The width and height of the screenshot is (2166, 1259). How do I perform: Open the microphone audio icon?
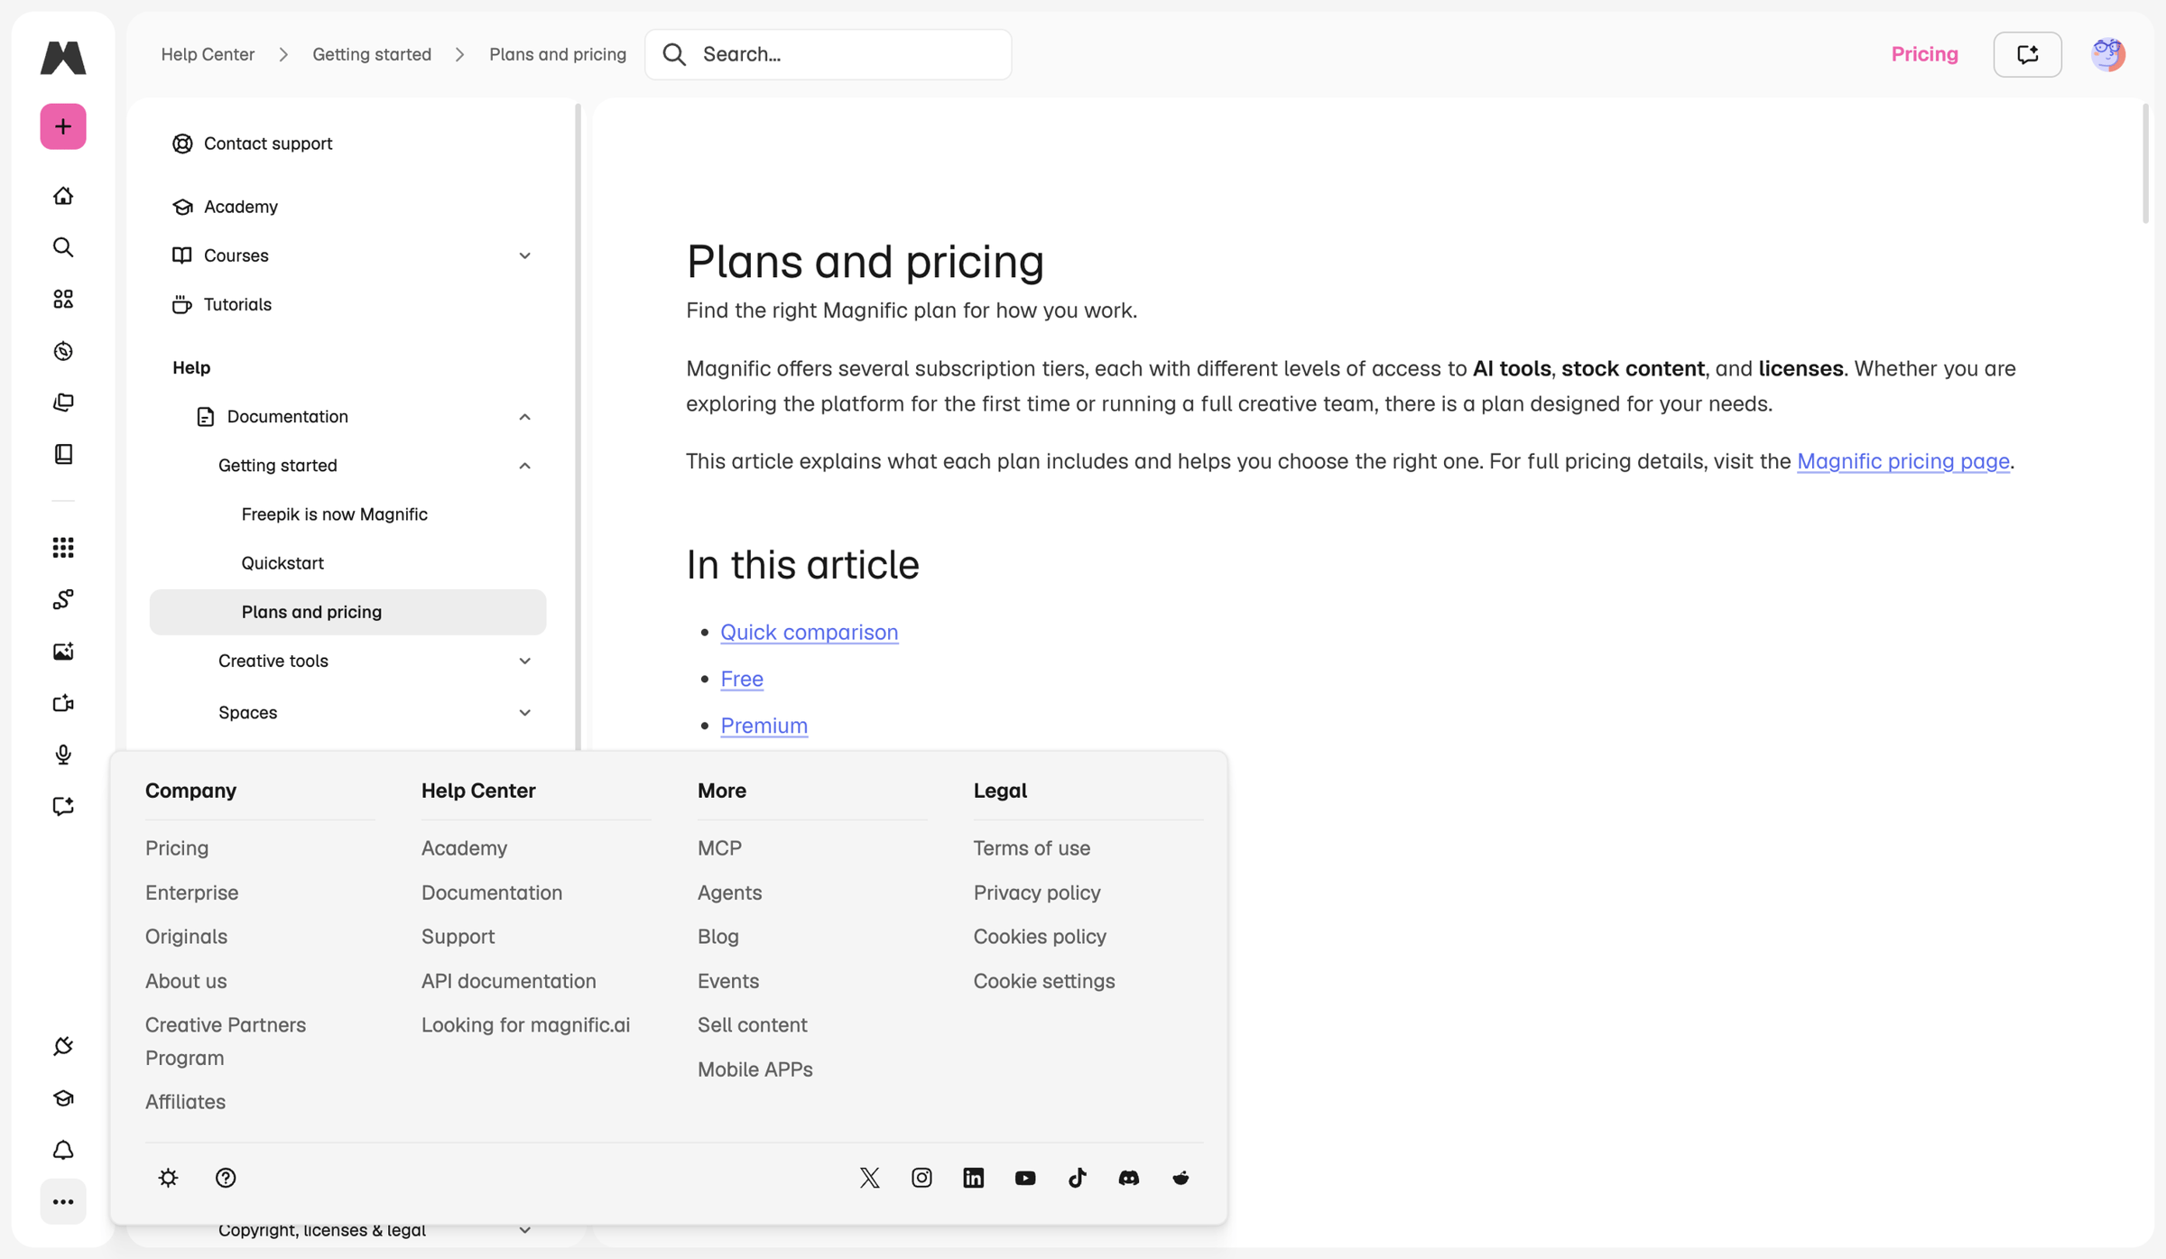click(x=63, y=754)
